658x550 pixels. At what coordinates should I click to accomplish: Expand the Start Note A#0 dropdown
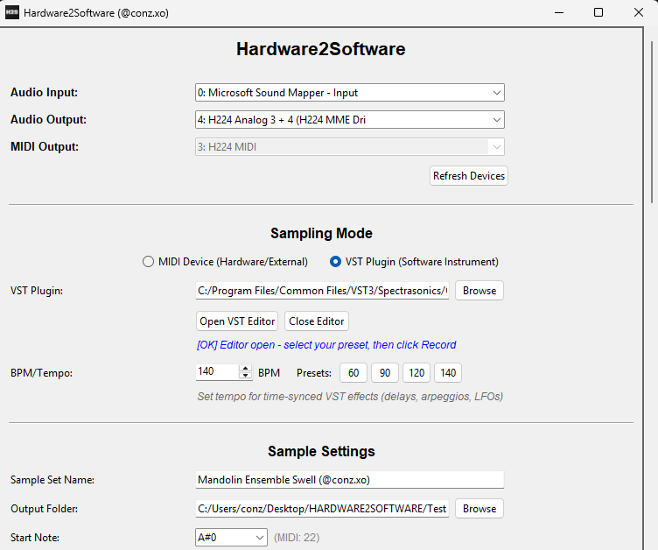[x=231, y=538]
